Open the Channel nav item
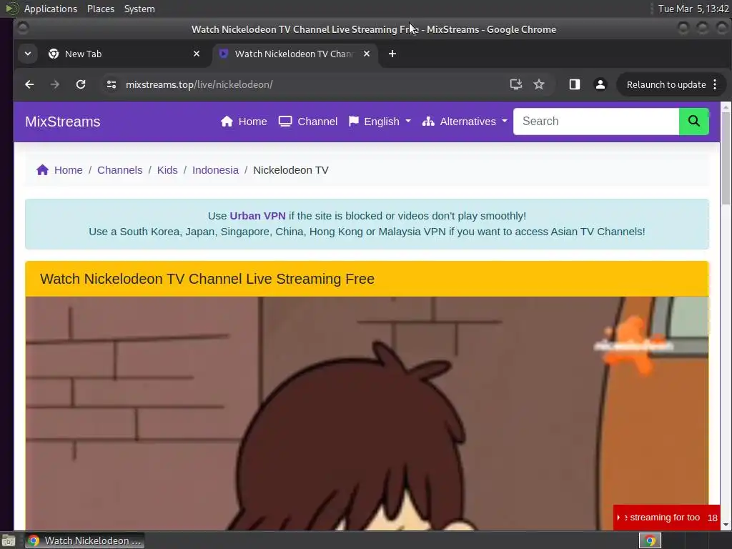Viewport: 732px width, 549px height. (308, 122)
